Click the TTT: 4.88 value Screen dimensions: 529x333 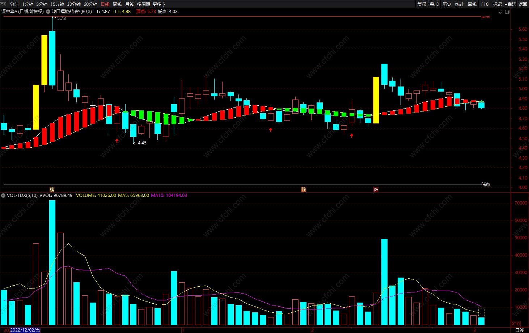[121, 12]
